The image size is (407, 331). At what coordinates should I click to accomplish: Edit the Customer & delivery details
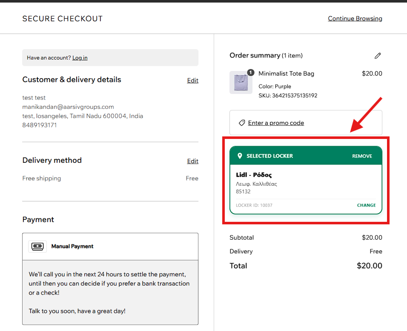[x=192, y=80]
